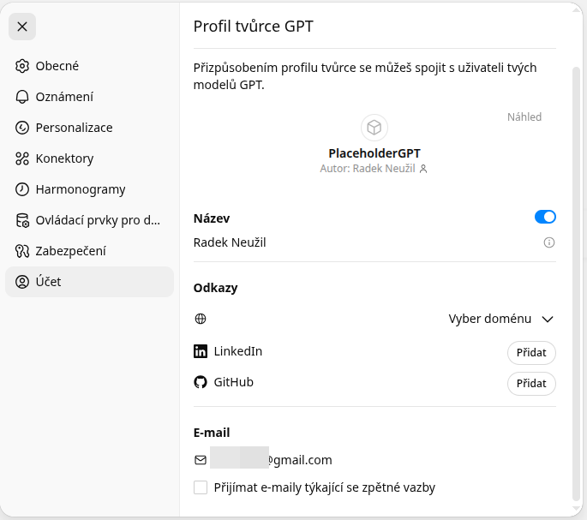Toggle the Název switch off
587x520 pixels.
545,217
